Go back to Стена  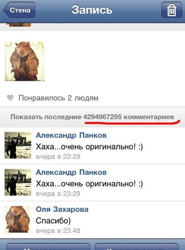point(19,10)
